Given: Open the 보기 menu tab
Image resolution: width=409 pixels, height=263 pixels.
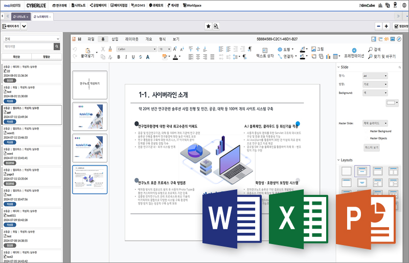Looking at the screenshot, I should coord(176,39).
